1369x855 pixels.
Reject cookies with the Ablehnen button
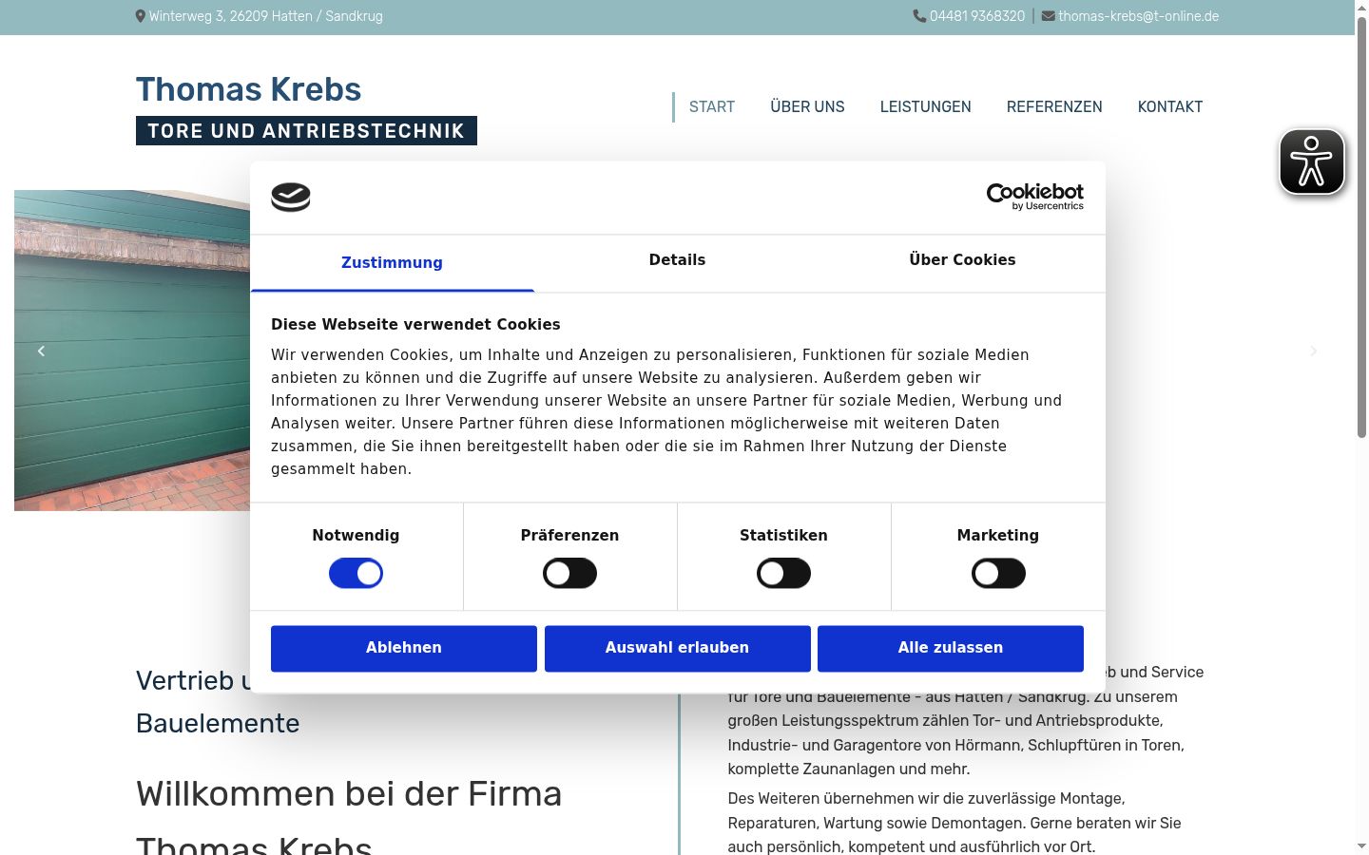[404, 648]
